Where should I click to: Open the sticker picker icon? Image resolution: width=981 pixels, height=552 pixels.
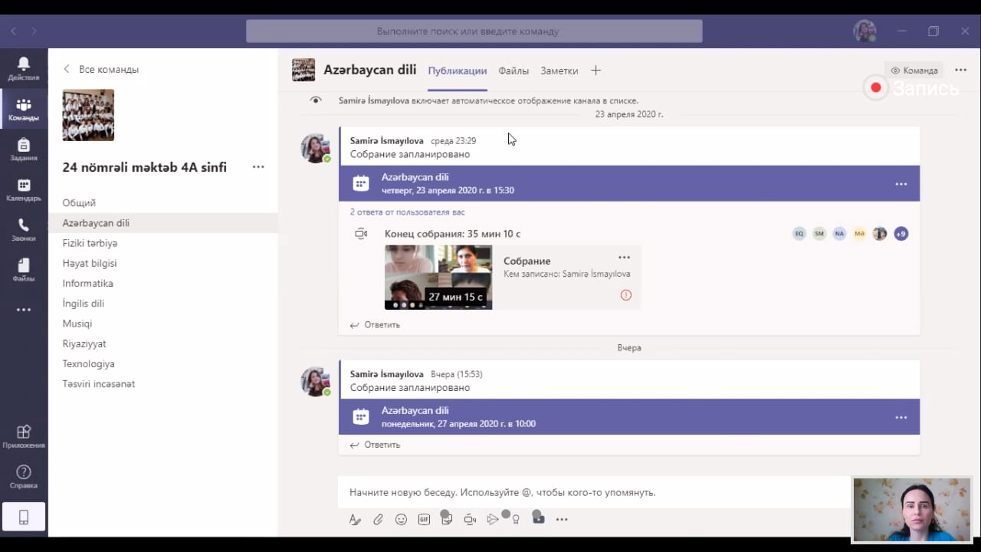click(447, 519)
